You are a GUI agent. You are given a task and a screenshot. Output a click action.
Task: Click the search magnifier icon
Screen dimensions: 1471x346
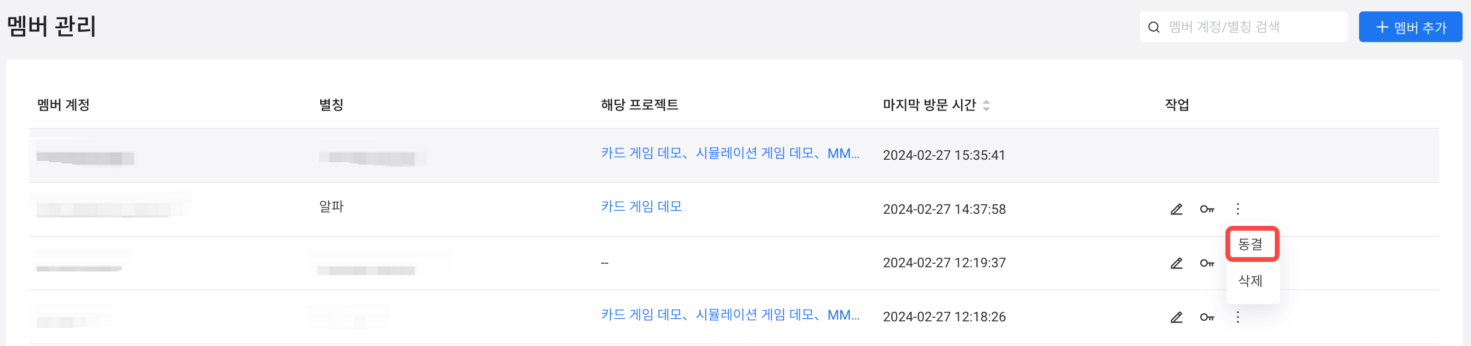point(1154,27)
